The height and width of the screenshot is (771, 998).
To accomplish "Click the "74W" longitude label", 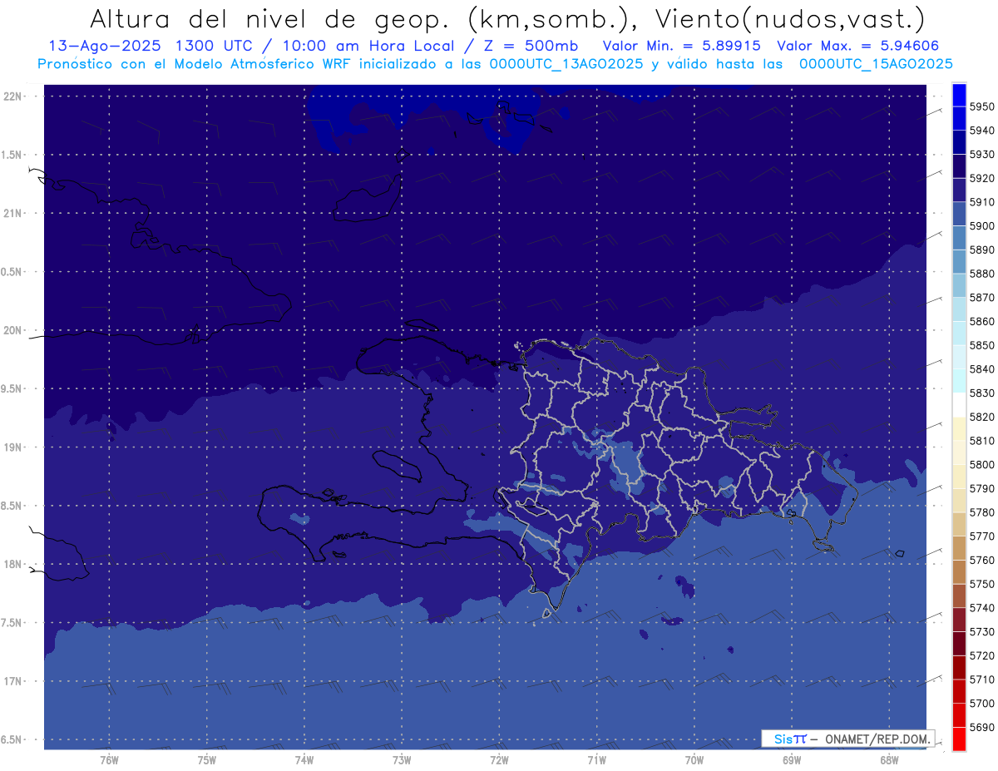I will (304, 760).
